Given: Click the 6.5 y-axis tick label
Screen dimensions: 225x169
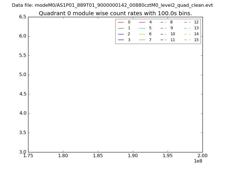Looking at the screenshot, I should click(x=22, y=17).
